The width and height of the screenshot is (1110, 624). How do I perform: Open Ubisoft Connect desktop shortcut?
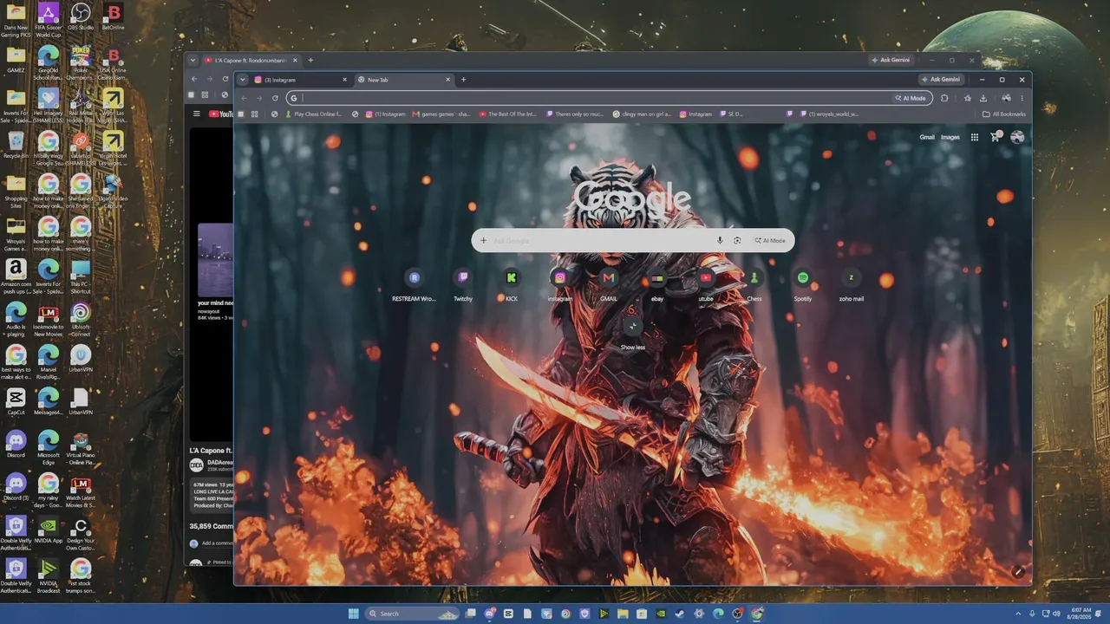coord(81,320)
